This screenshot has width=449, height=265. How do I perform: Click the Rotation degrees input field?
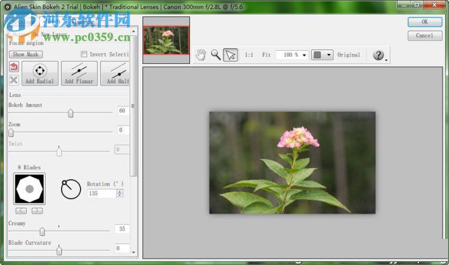point(102,193)
